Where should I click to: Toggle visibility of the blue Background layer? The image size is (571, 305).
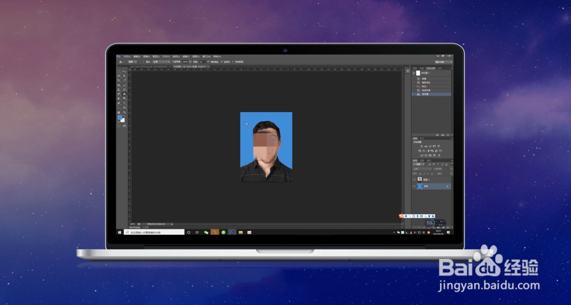click(x=414, y=186)
